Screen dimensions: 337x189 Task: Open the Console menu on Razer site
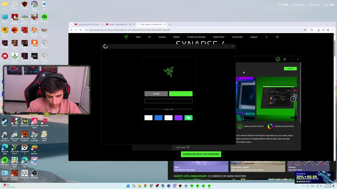point(162,37)
